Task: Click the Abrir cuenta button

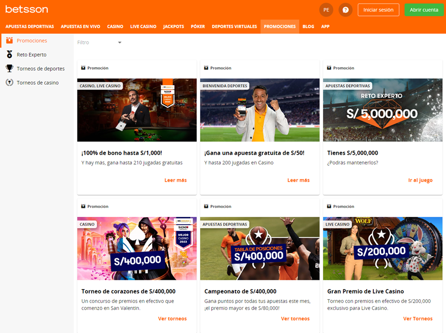Action: coord(424,9)
